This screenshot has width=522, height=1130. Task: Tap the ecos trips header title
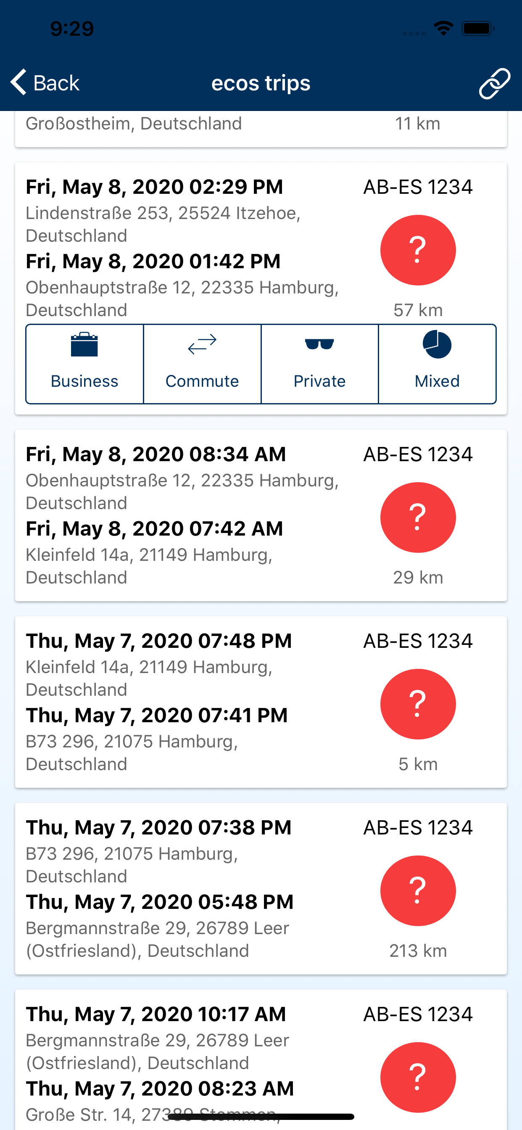coord(261,83)
